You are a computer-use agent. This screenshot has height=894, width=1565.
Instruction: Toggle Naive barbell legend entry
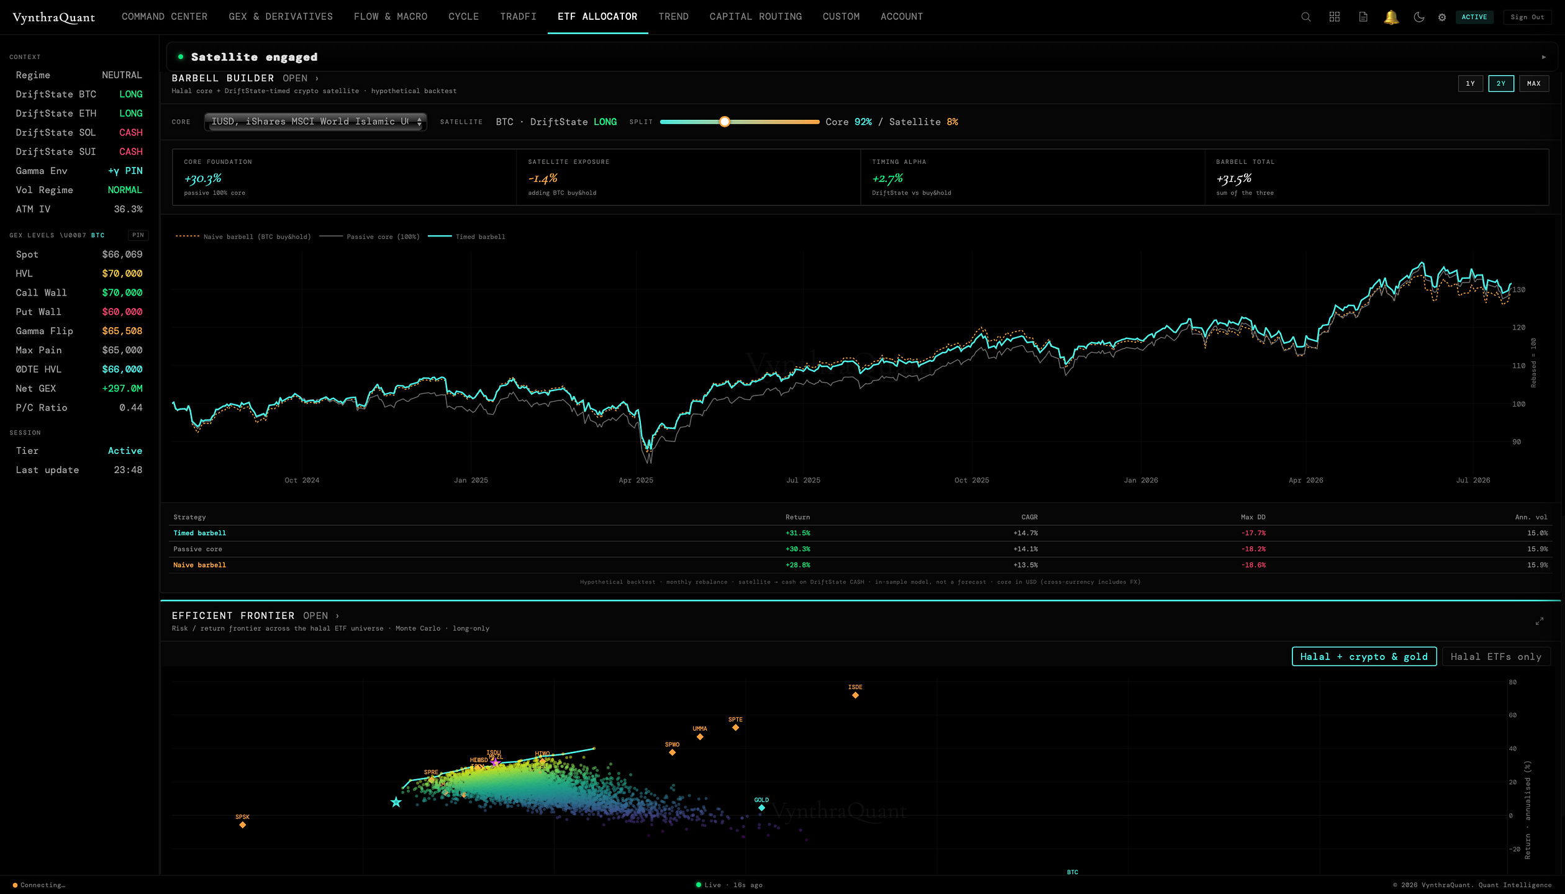(243, 237)
